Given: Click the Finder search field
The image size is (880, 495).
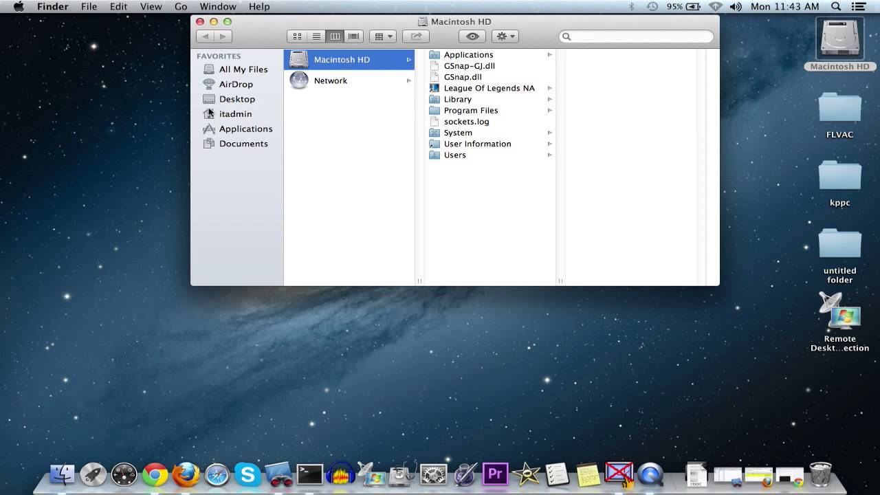Looking at the screenshot, I should 636,36.
